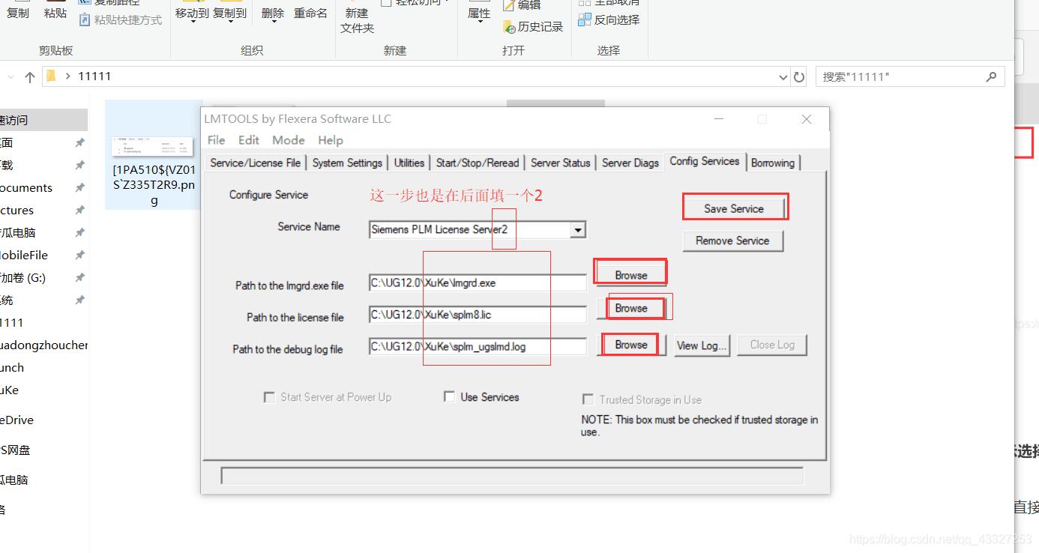This screenshot has width=1039, height=553.
Task: Open the Service/License File tab
Action: pos(255,163)
